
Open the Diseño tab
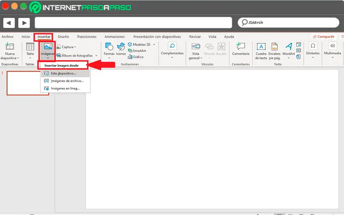(63, 37)
